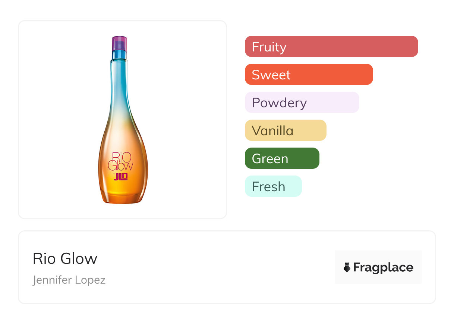The image size is (454, 322).
Task: Click the JLO logo on the bottle
Action: (x=121, y=177)
